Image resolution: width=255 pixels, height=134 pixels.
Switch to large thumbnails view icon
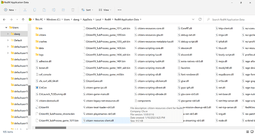coord(252,131)
